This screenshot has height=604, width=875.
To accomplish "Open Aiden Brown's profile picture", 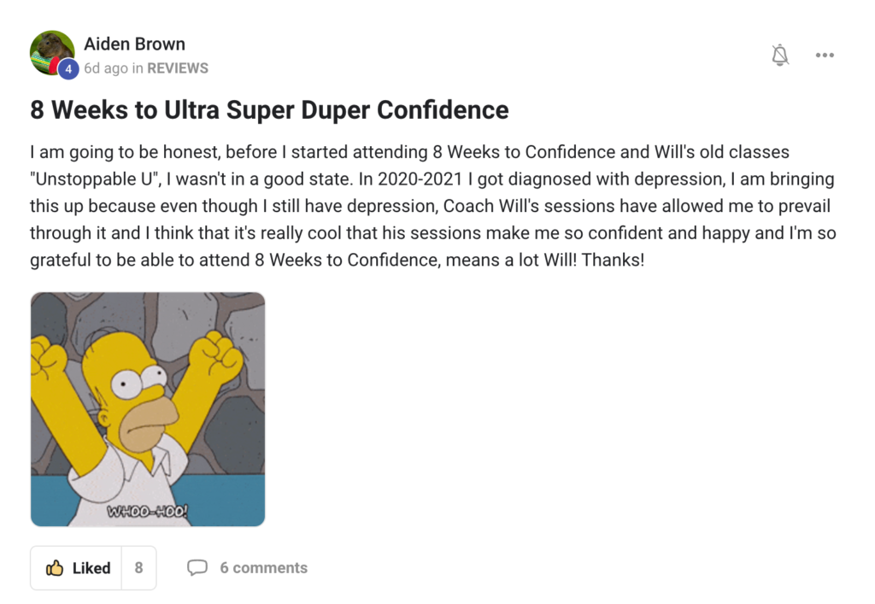I will tap(52, 53).
